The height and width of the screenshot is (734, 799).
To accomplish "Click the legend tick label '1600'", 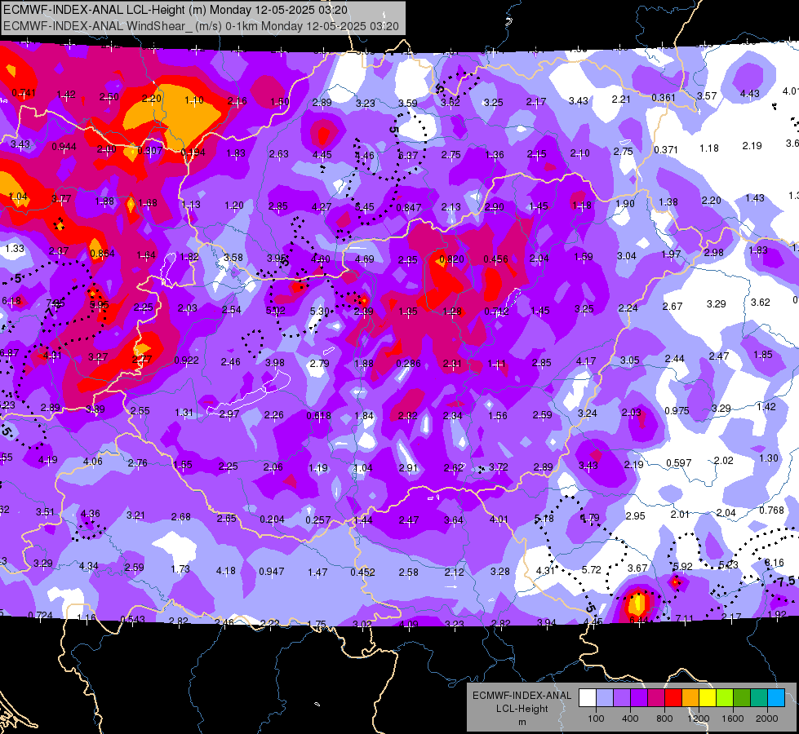I will pos(733,719).
